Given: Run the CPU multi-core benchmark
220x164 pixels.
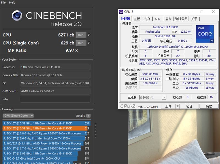Looking at the screenshot, I should 81,35.
